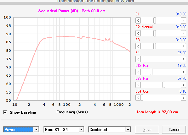Click the L23 Par slider thumb
The image size is (188, 135).
(x=164, y=85)
